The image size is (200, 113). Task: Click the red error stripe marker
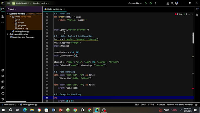[x=193, y=89]
